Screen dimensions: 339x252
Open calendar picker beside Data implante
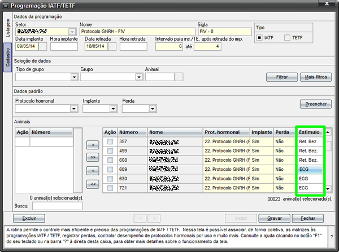coord(43,46)
